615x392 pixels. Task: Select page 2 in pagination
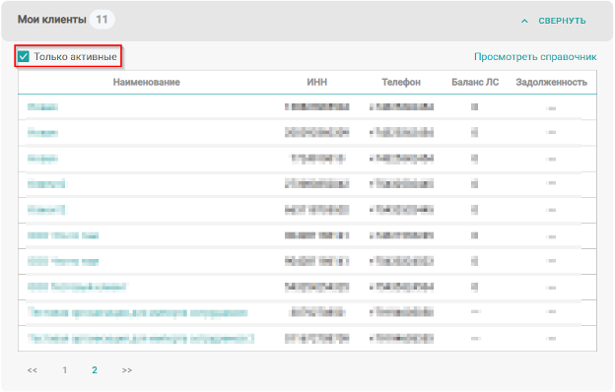coord(95,370)
